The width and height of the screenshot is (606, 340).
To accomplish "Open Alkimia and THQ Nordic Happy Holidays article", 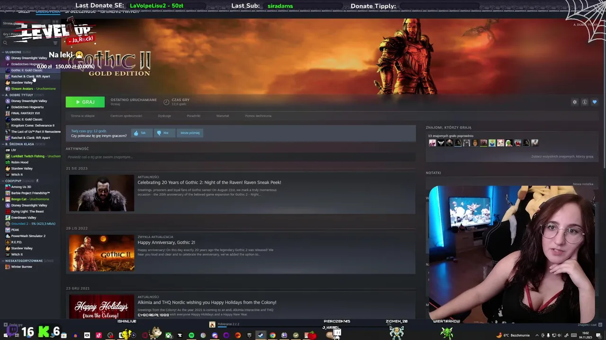I will click(207, 302).
